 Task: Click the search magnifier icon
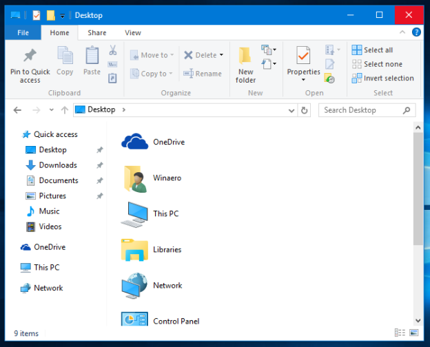[x=407, y=110]
